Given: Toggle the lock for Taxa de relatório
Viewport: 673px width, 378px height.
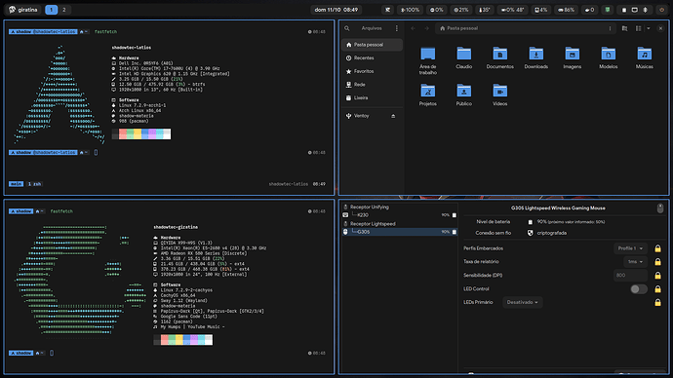Looking at the screenshot, I should pos(657,262).
